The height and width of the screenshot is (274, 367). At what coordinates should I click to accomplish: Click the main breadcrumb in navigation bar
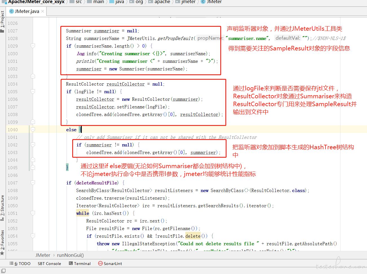pyautogui.click(x=99, y=2)
